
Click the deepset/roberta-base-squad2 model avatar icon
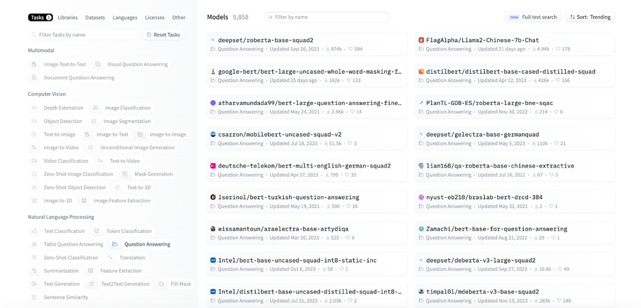[x=213, y=40]
